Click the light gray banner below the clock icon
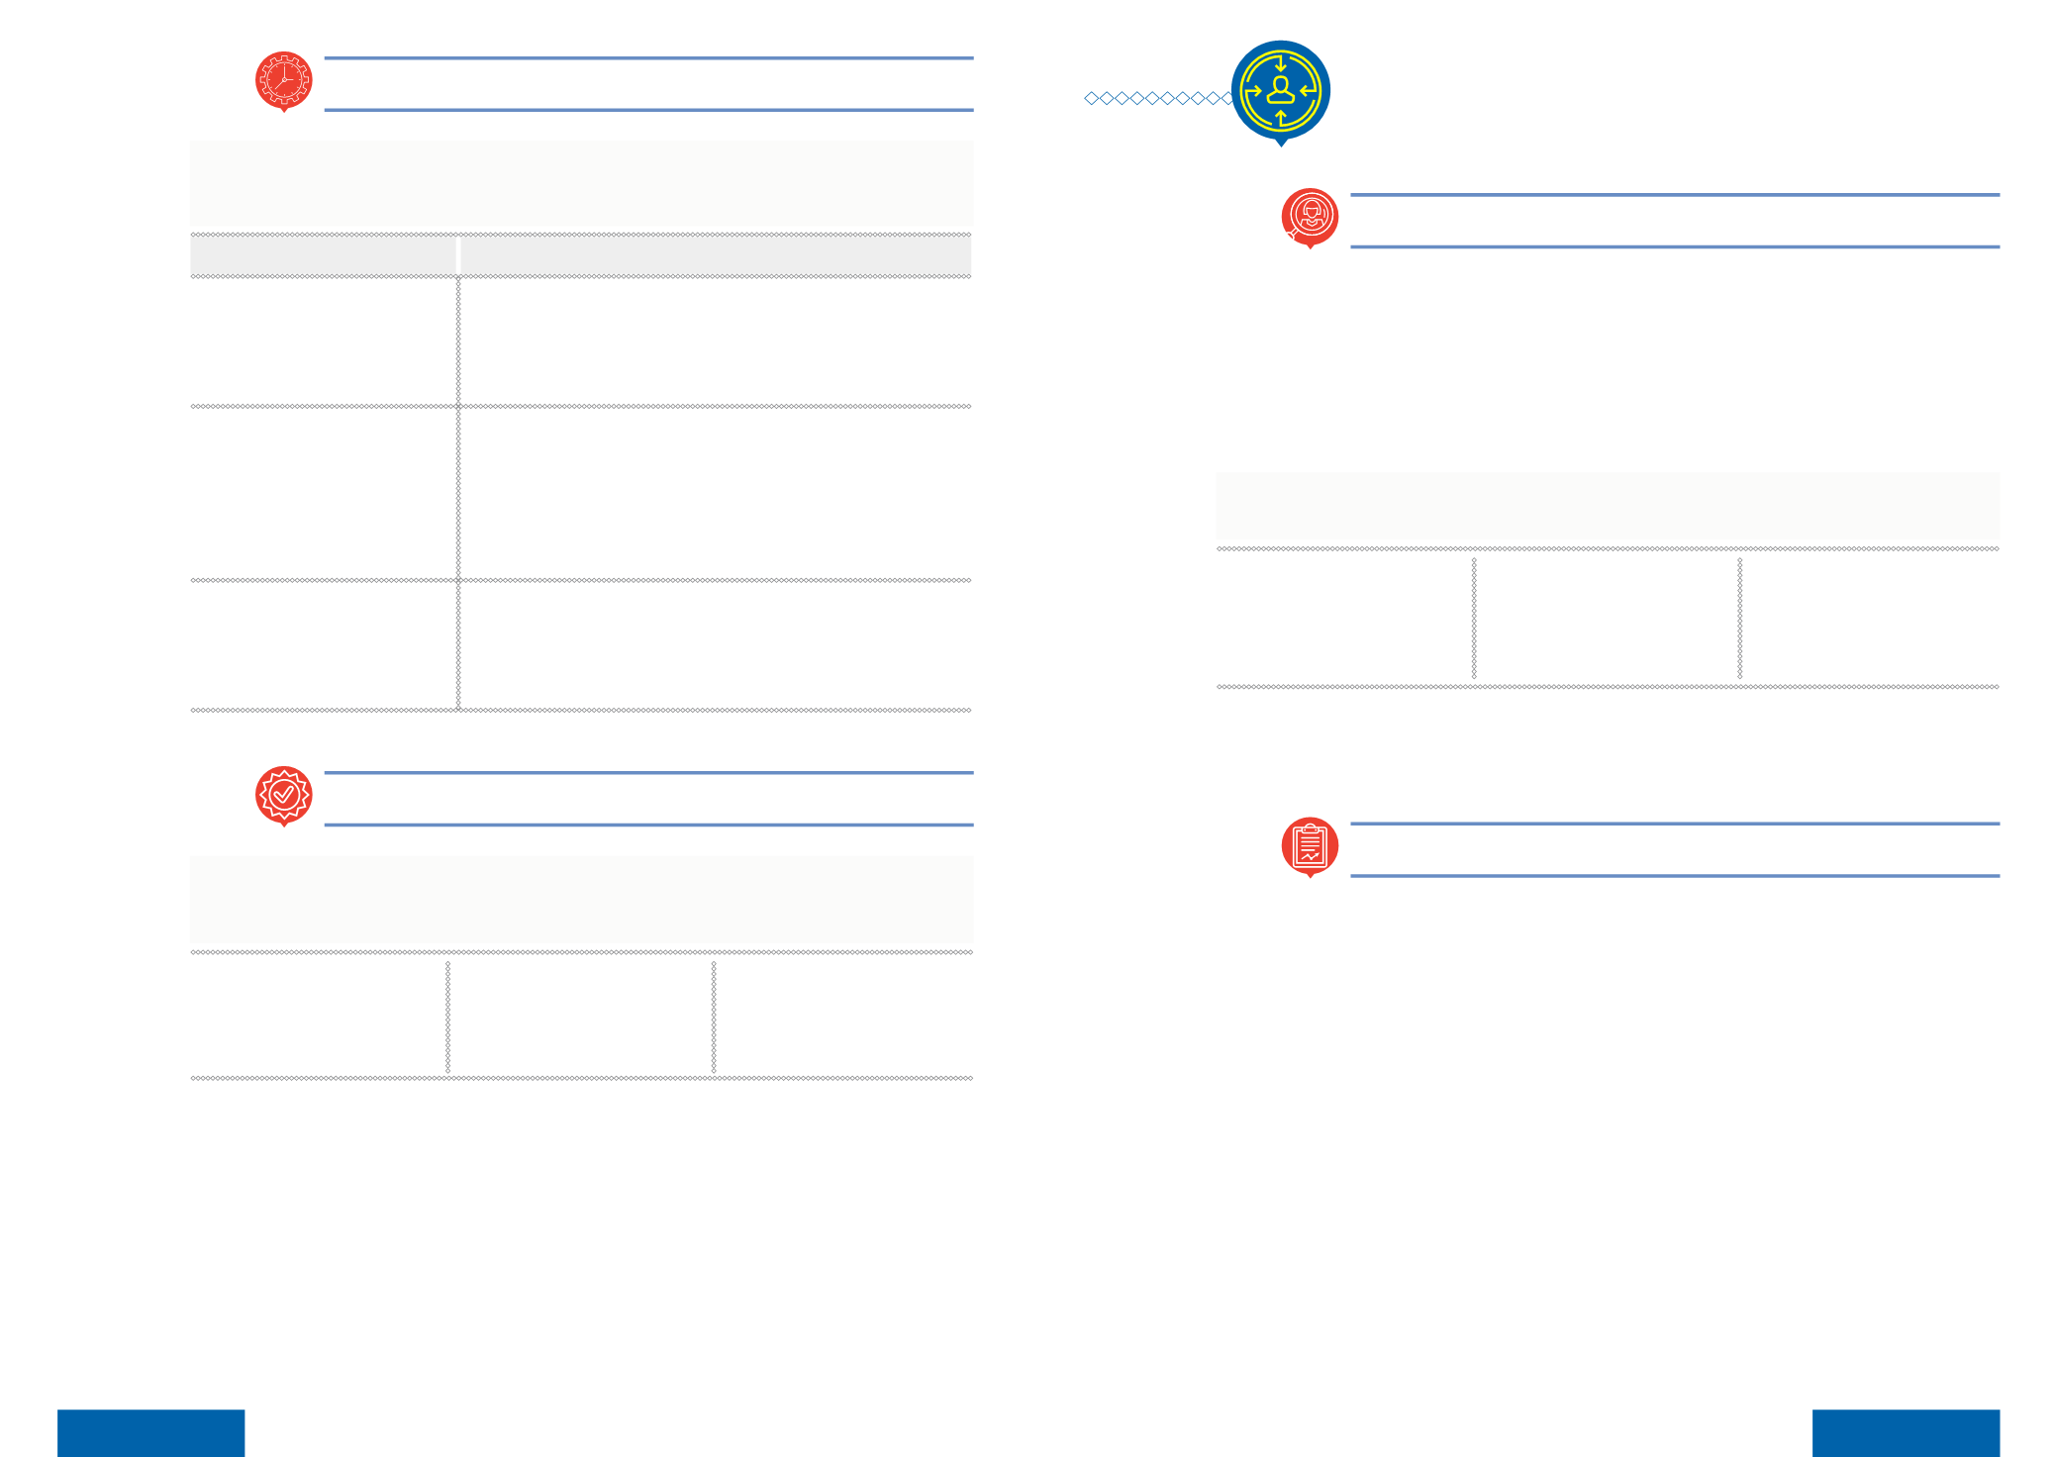The width and height of the screenshot is (2055, 1457). (x=582, y=185)
